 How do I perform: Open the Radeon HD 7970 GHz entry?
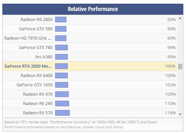(x=28, y=38)
